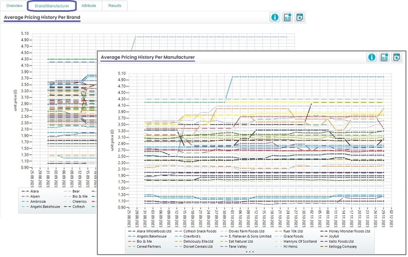Click the Average Pricing History Per Brand title
Image resolution: width=408 pixels, height=257 pixels.
point(42,17)
